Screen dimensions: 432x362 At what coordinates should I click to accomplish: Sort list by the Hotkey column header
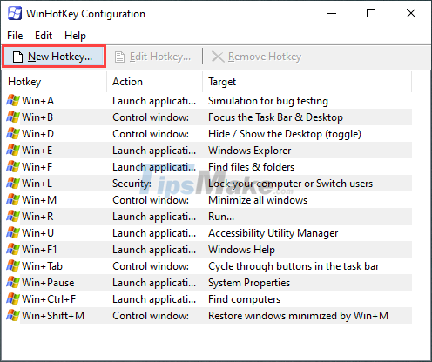[x=54, y=82]
